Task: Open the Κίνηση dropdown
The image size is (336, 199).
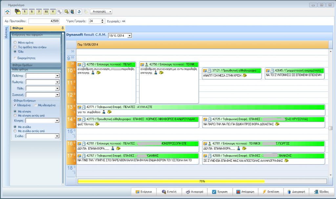Action: coord(57,120)
